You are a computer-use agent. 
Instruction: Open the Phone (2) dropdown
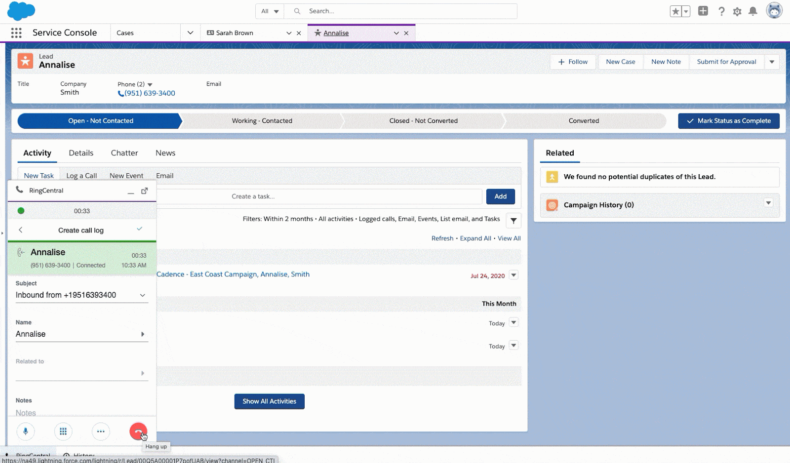tap(150, 85)
